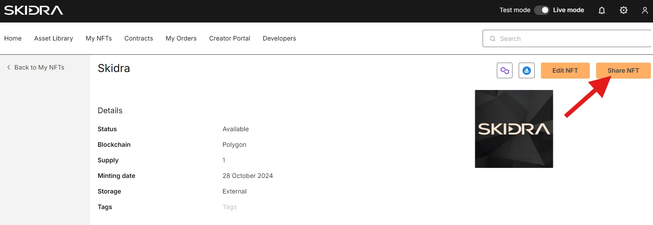
Task: Click the Share NFT button
Action: point(624,71)
